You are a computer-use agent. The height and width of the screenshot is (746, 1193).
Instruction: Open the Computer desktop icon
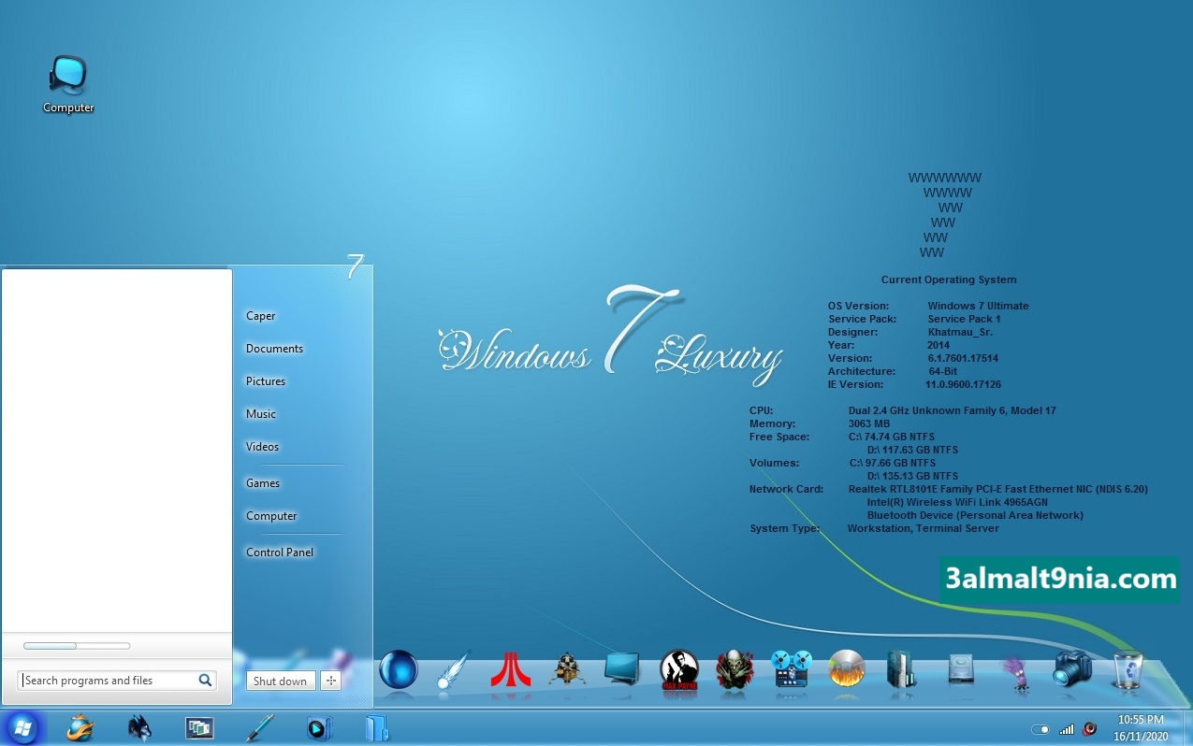68,84
